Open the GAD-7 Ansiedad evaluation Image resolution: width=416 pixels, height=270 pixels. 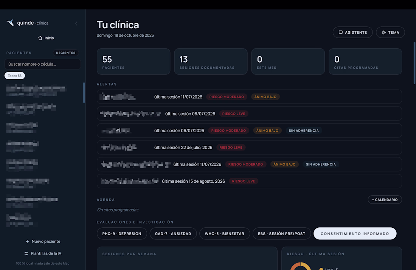coord(173,234)
